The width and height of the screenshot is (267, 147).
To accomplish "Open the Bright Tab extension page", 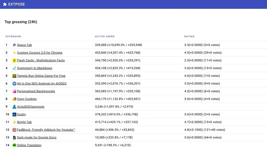I will pyautogui.click(x=24, y=122).
